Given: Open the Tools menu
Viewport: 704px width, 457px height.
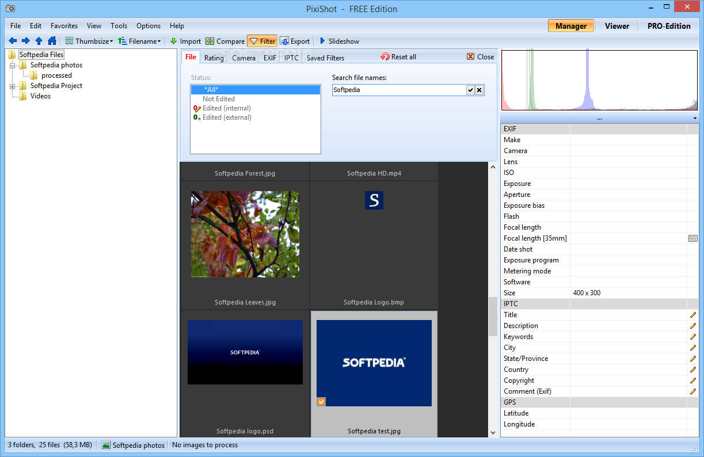Looking at the screenshot, I should (119, 26).
